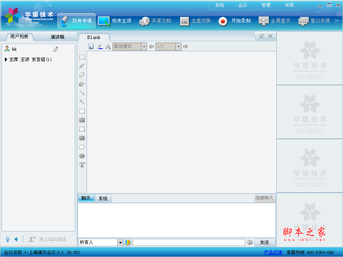Open the 产品反馈 link
343x257 pixels.
(273, 253)
